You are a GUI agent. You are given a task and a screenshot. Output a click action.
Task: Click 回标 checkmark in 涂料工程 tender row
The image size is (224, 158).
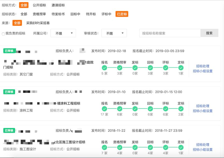click(150, 109)
